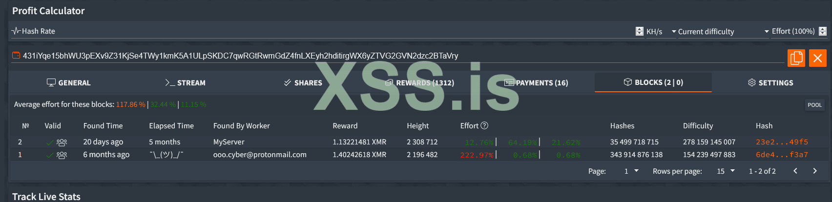Image resolution: width=832 pixels, height=202 pixels.
Task: Click the average effort value 117.86 %
Action: [130, 104]
